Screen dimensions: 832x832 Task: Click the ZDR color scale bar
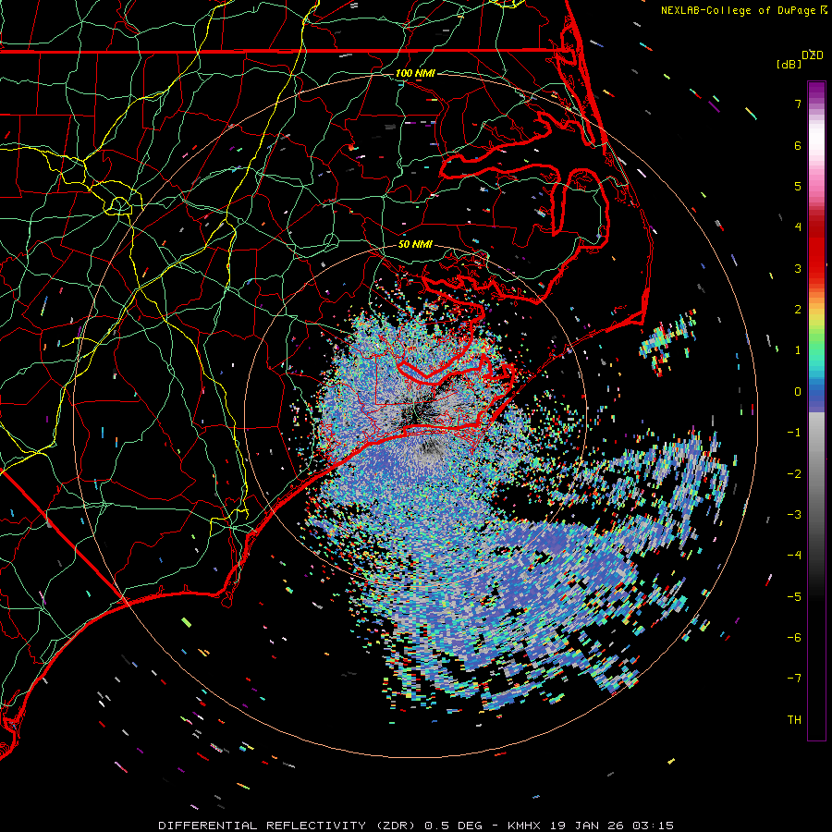click(x=816, y=410)
